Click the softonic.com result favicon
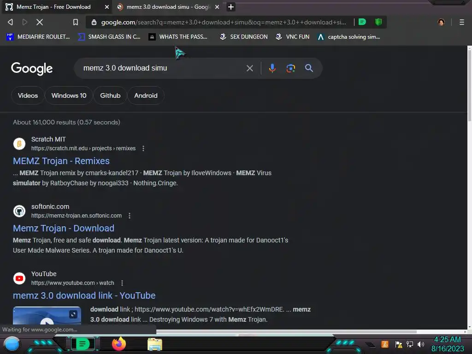Image resolution: width=472 pixels, height=354 pixels. coord(19,211)
